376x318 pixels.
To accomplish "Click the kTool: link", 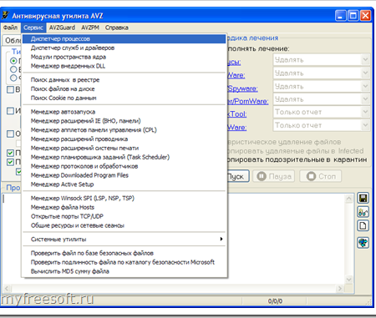I will (237, 114).
